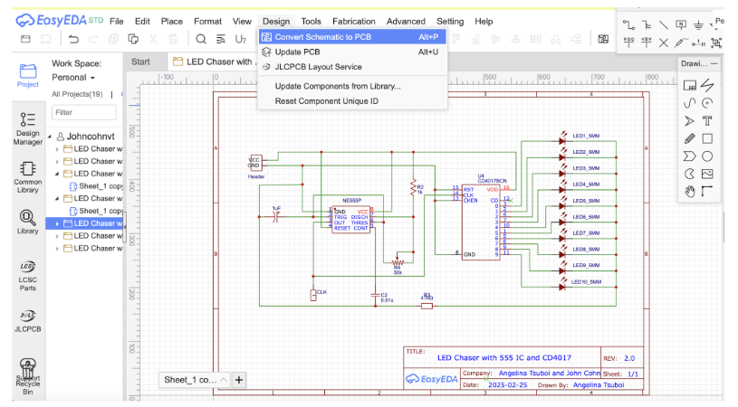Place a VCC power flag from Wiring Tools
The image size is (738, 407).
(x=629, y=42)
